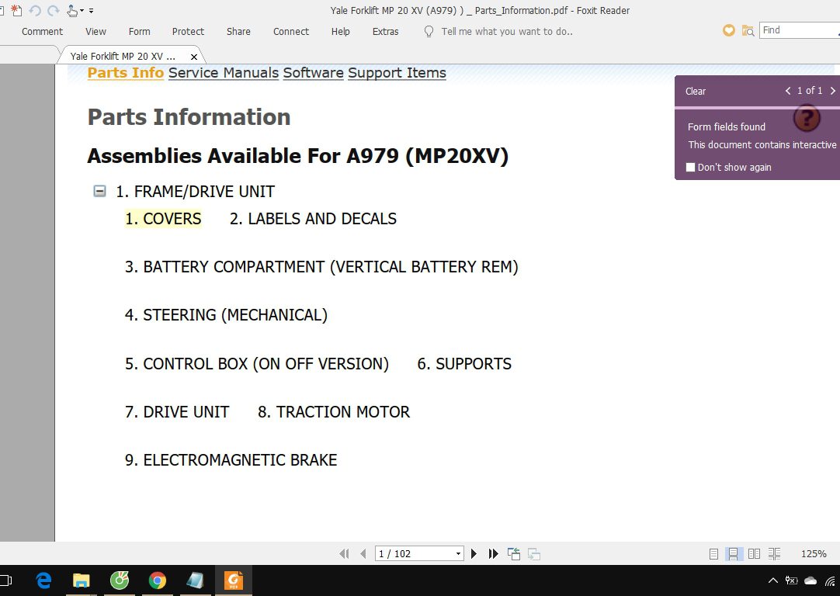
Task: Open 2. LABELS AND DECALS assembly
Action: coord(314,219)
